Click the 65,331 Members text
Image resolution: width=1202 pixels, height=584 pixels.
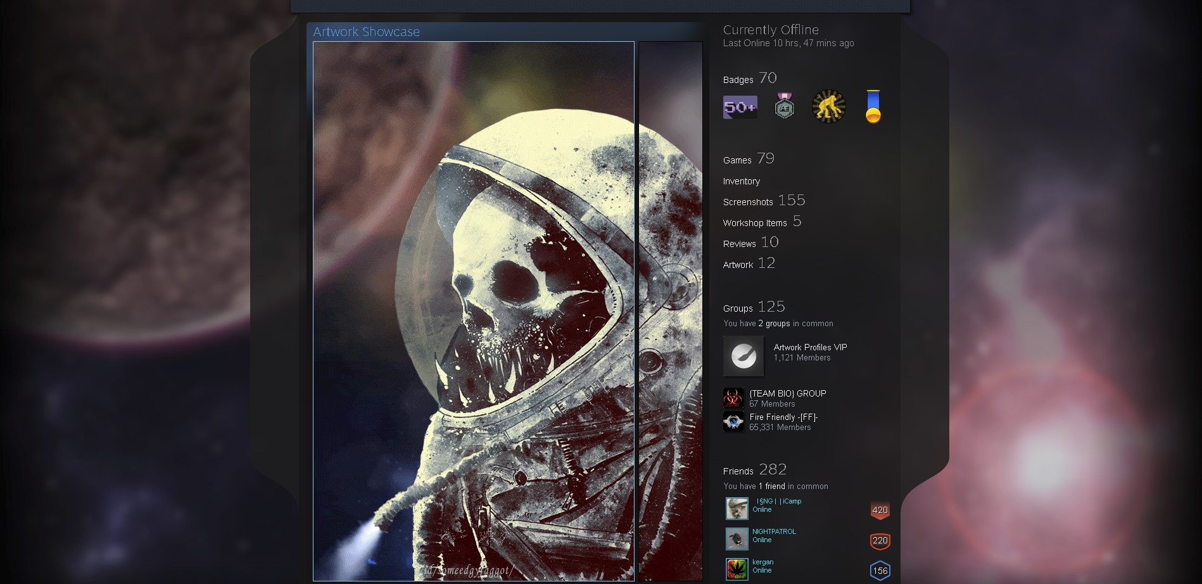(x=780, y=428)
